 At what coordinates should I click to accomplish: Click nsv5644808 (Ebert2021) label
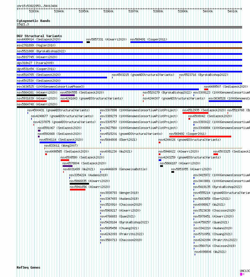click(x=119, y=140)
